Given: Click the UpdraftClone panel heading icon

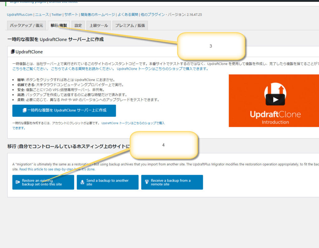Looking at the screenshot, I should pyautogui.click(x=12, y=52).
